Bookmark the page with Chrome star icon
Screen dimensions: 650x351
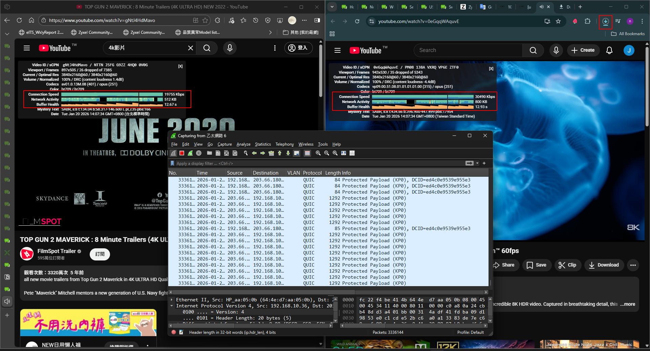558,21
